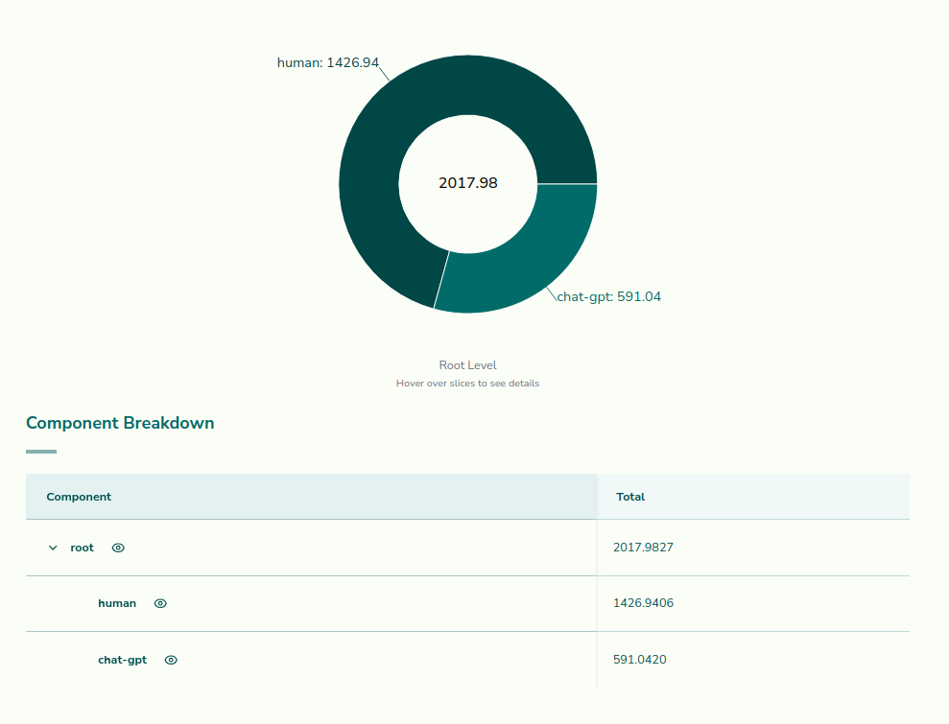This screenshot has width=949, height=724.
Task: Click 'Hover over slices to see details' hint
Action: [x=468, y=384]
